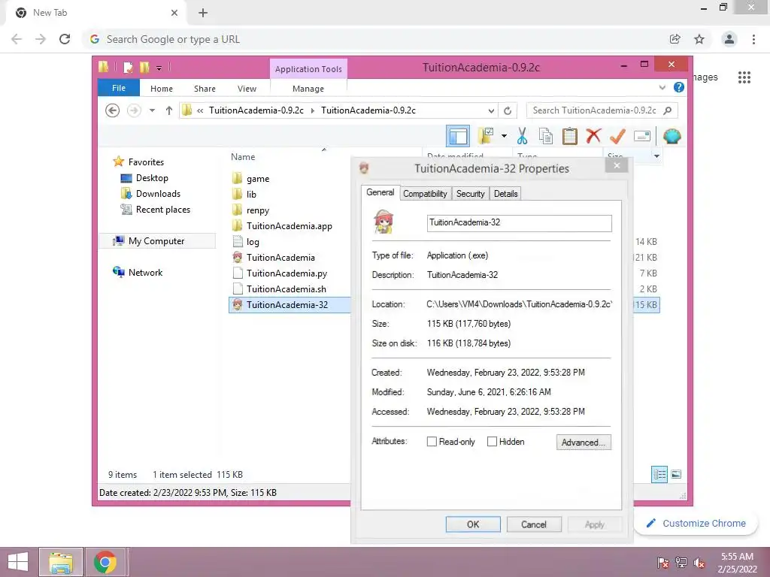Click the orange checkmark properties icon
Image resolution: width=770 pixels, height=577 pixels.
point(617,136)
